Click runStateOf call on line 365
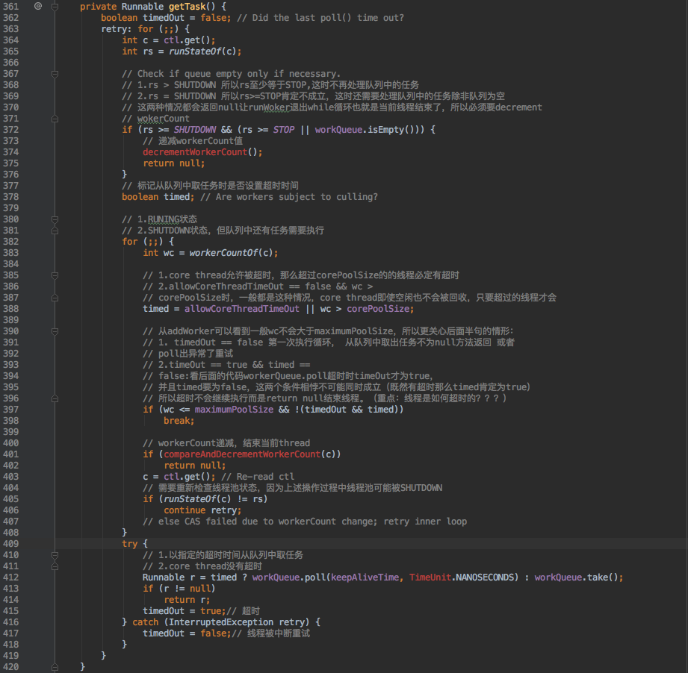This screenshot has height=673, width=688. click(x=195, y=51)
